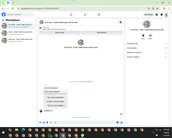Click the browser address bar URL
Screen dimensions: 172x138
pos(40,9)
